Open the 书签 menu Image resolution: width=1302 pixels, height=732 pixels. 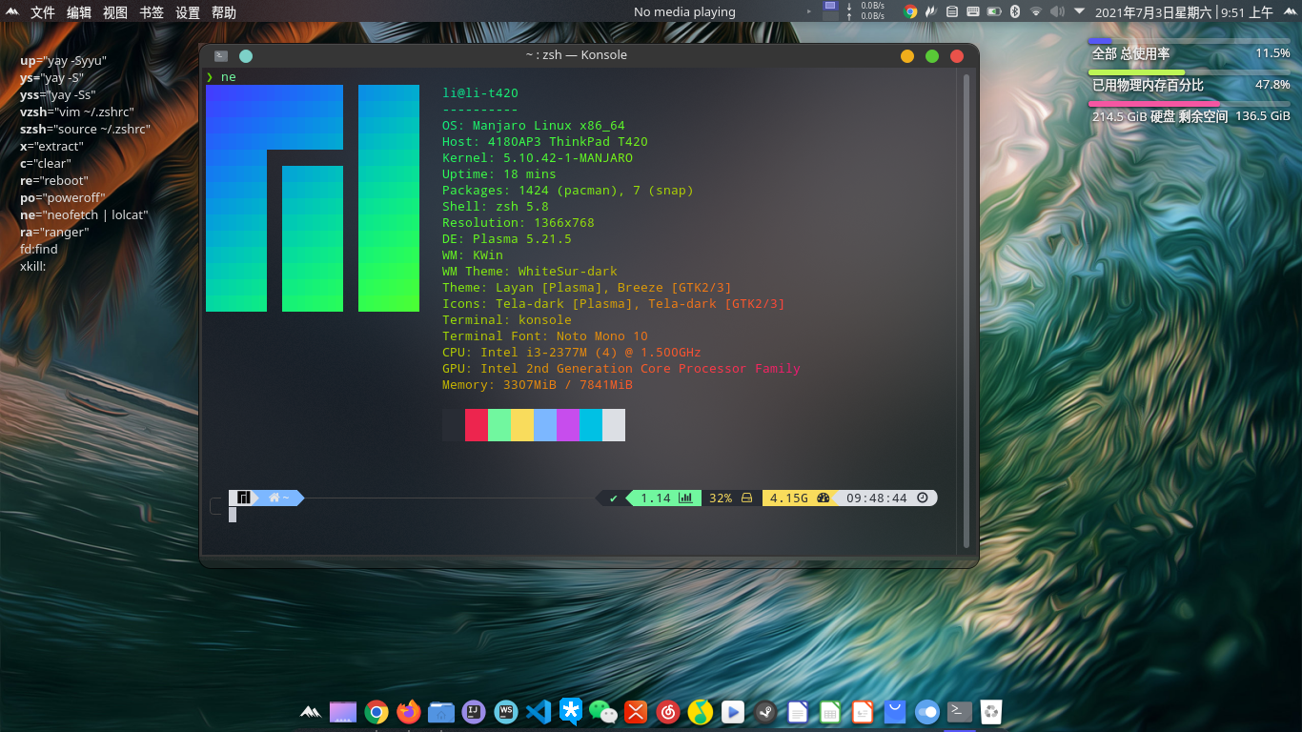(x=153, y=12)
